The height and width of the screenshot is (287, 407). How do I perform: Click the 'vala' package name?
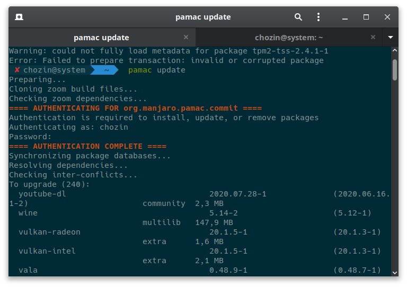click(x=28, y=270)
